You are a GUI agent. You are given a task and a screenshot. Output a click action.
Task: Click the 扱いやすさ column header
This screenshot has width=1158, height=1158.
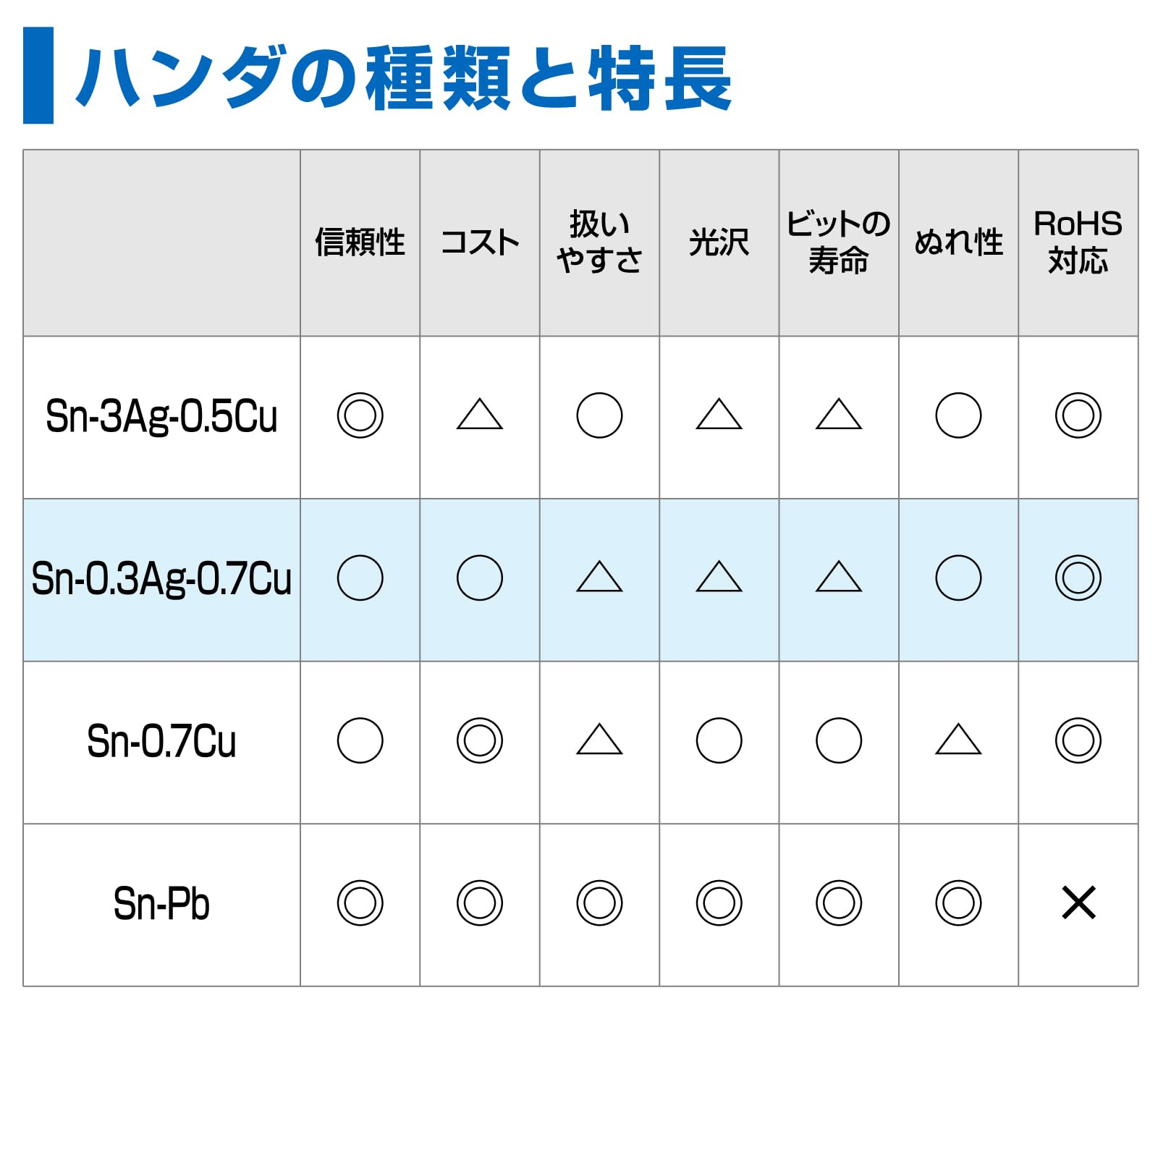[599, 242]
